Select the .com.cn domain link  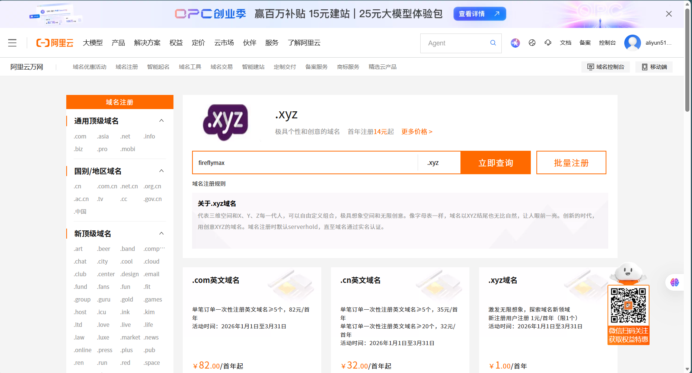click(x=107, y=186)
